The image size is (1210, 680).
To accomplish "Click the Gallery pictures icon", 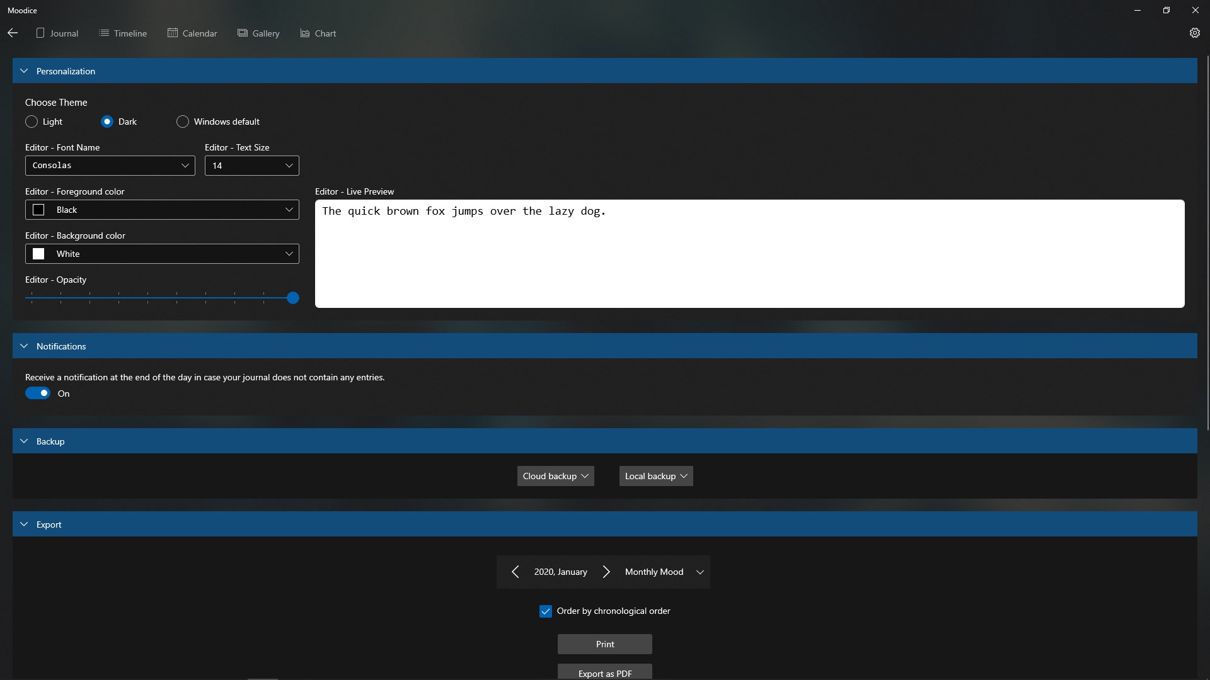I will [243, 33].
